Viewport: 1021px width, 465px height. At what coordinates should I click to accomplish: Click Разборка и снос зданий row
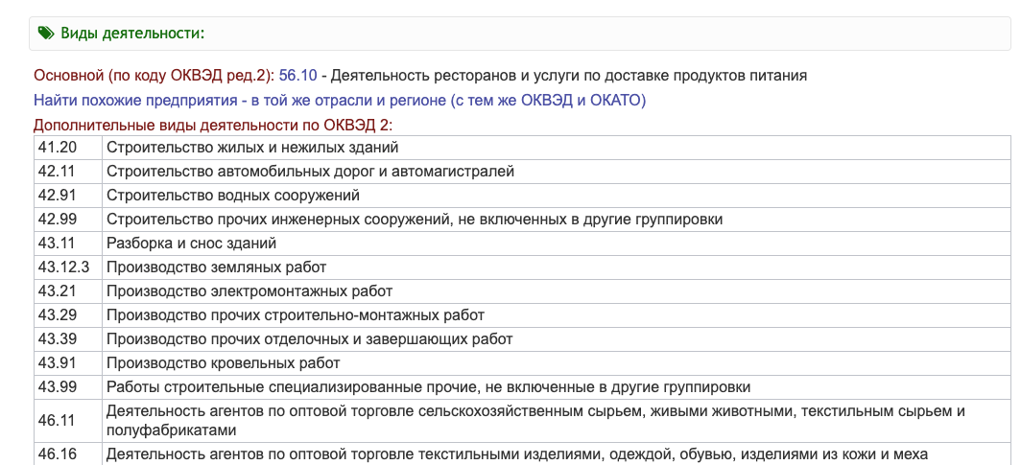coord(192,244)
